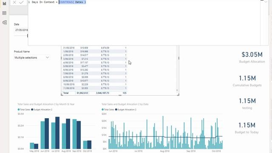
Task: Click the 3,046,187.73 total budget value
Action: pyautogui.click(x=102, y=93)
